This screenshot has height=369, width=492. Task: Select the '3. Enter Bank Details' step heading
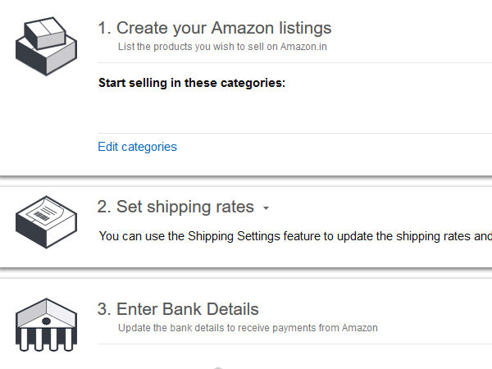178,309
